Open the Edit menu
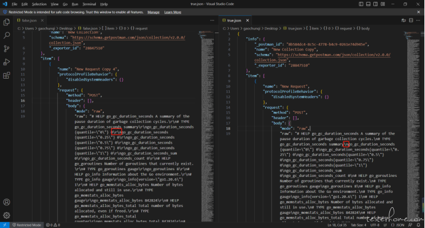This screenshot has width=425, height=228. (25, 4)
